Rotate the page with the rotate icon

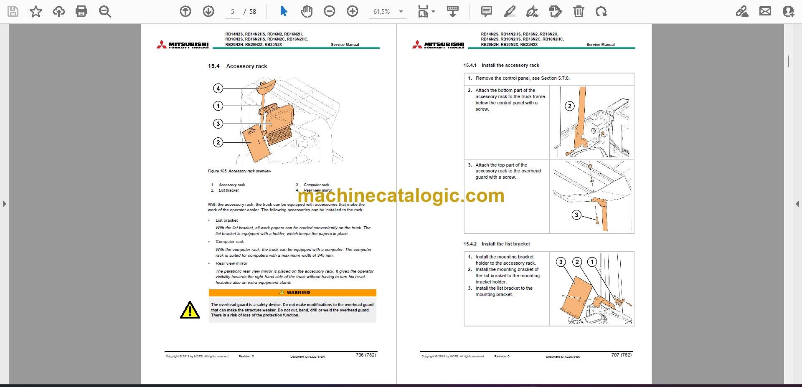[601, 11]
